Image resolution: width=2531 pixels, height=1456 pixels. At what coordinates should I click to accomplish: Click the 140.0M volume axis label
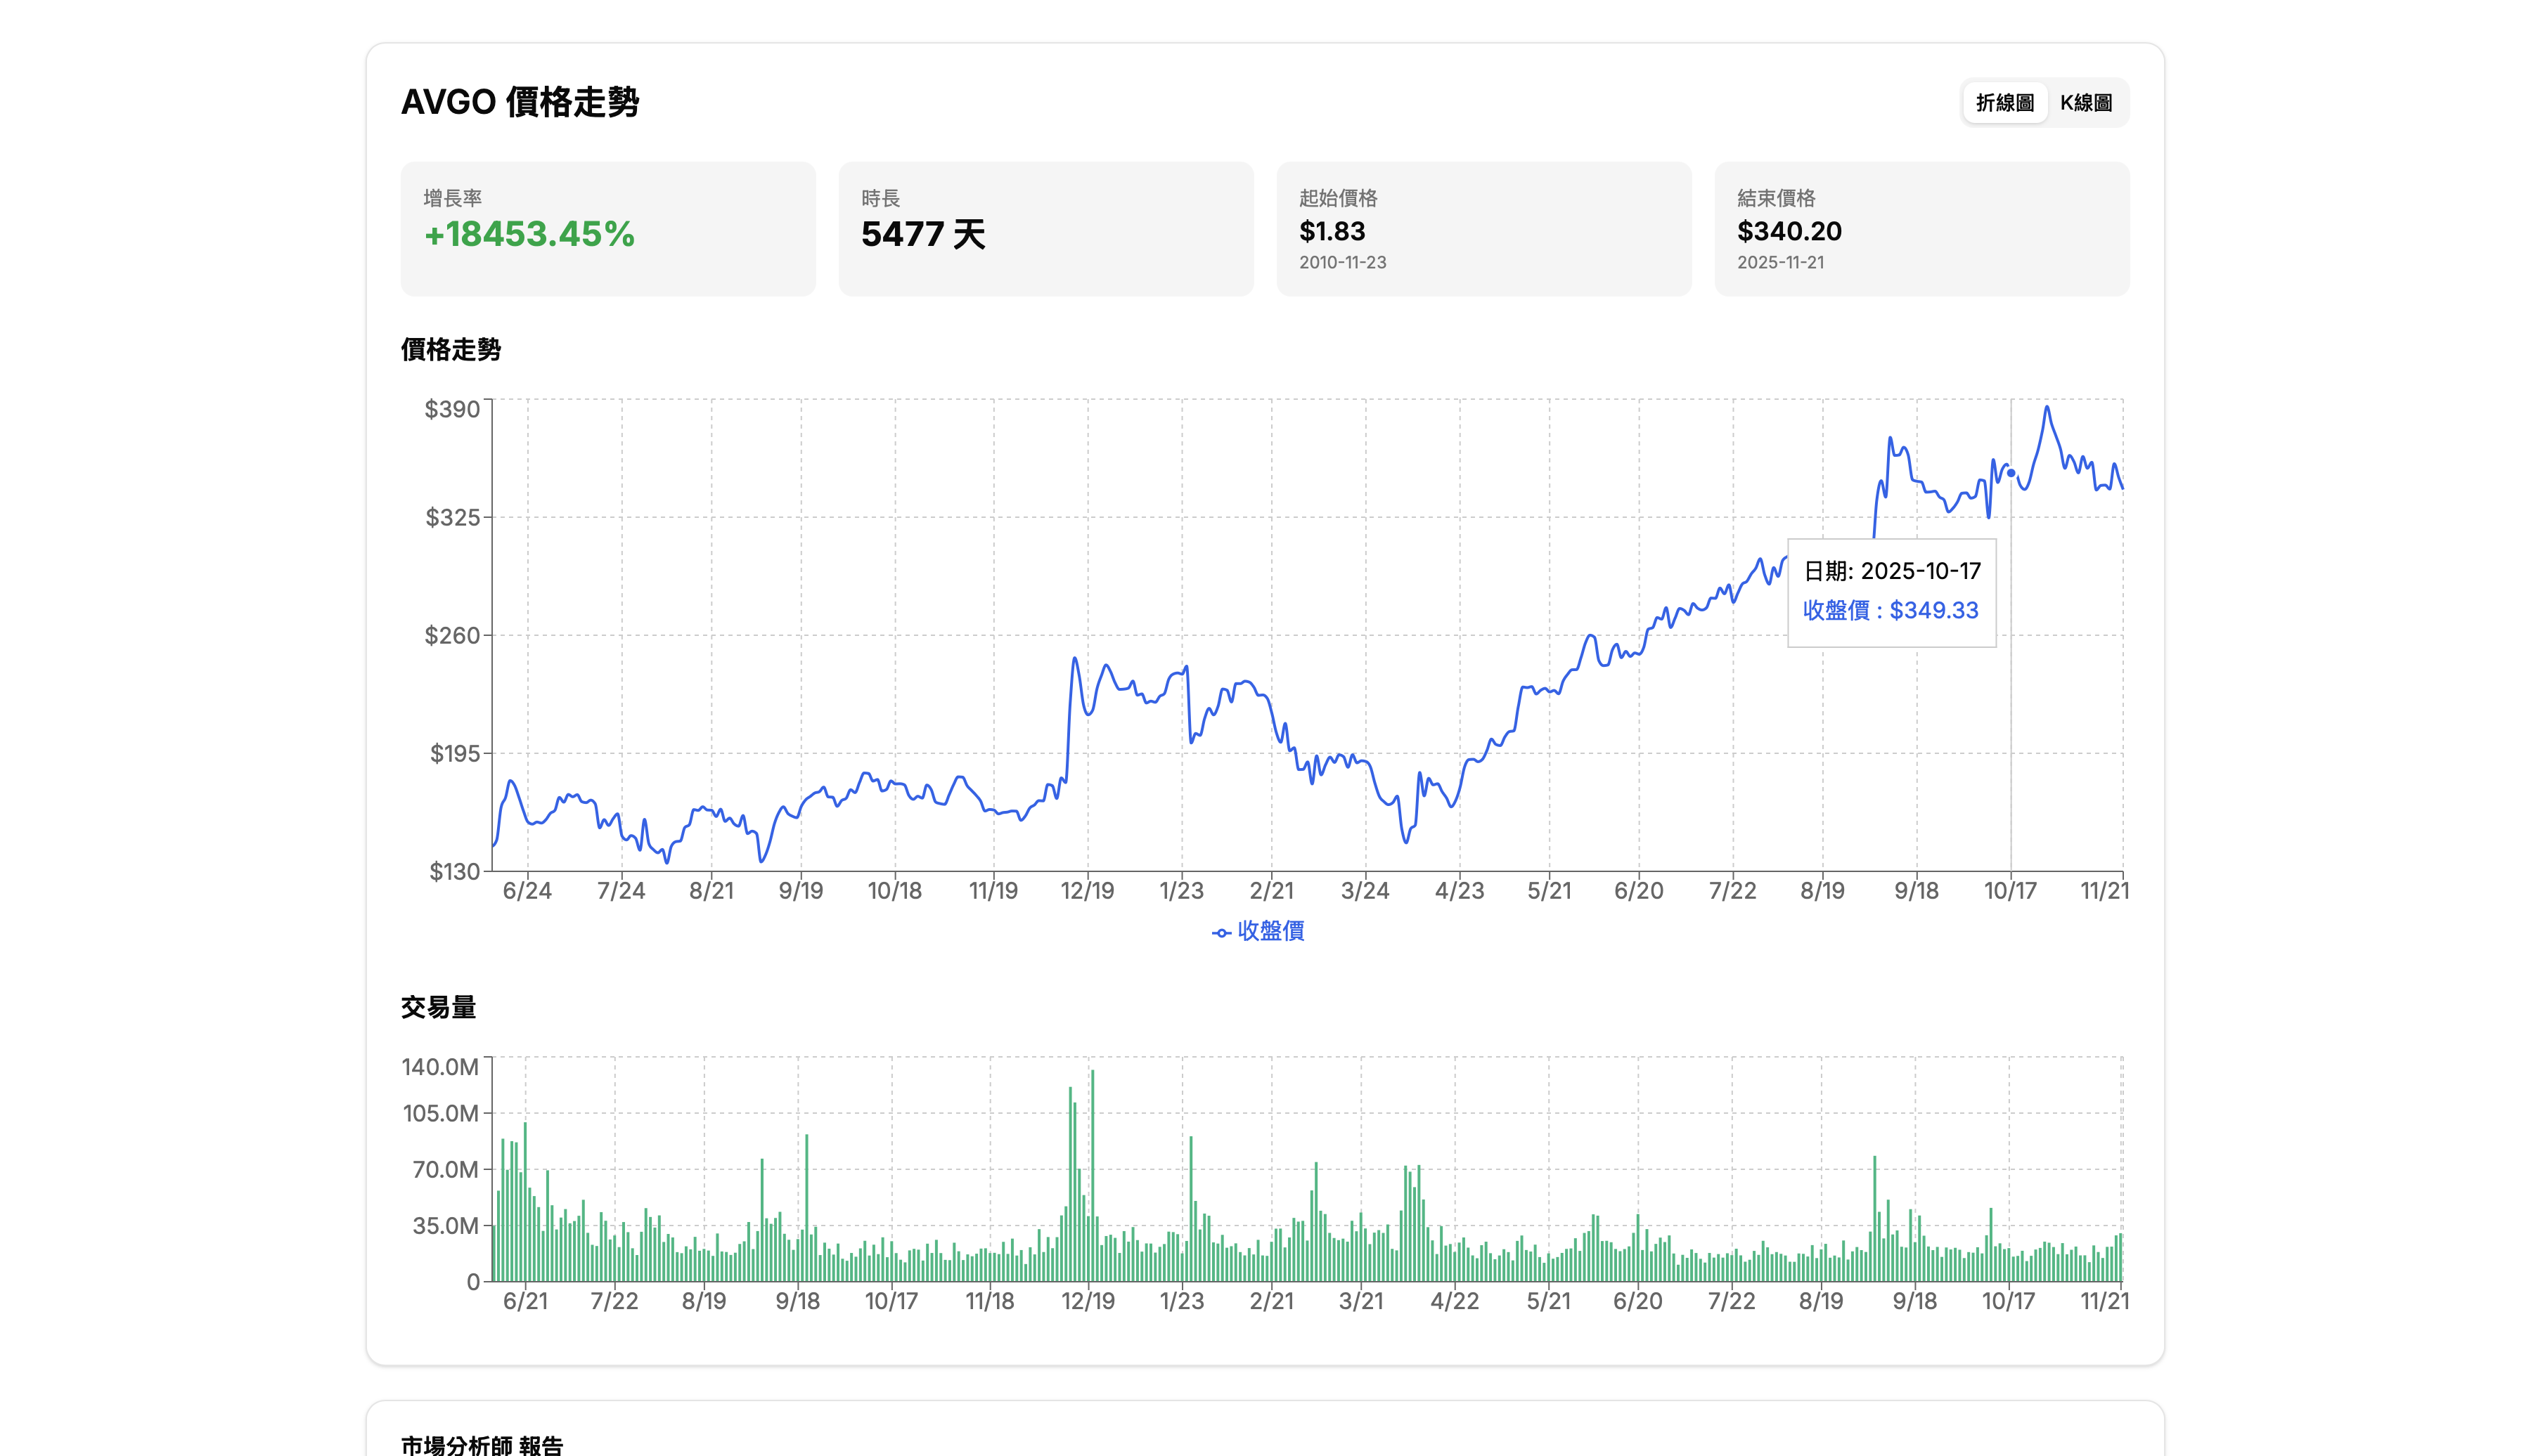[x=440, y=1067]
